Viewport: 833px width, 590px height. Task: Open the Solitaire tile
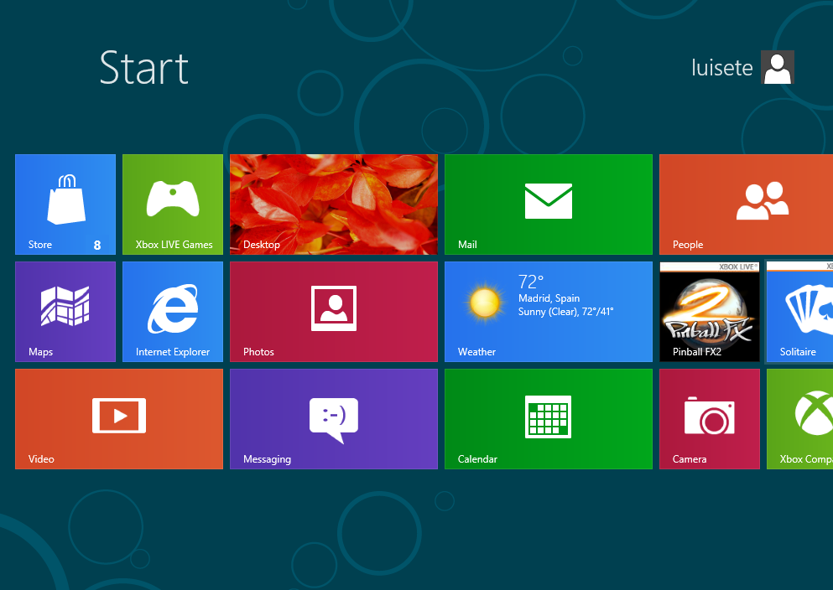click(x=799, y=312)
